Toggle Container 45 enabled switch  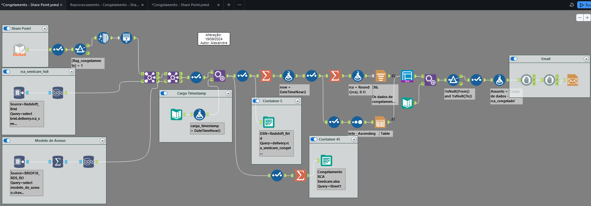click(314, 139)
